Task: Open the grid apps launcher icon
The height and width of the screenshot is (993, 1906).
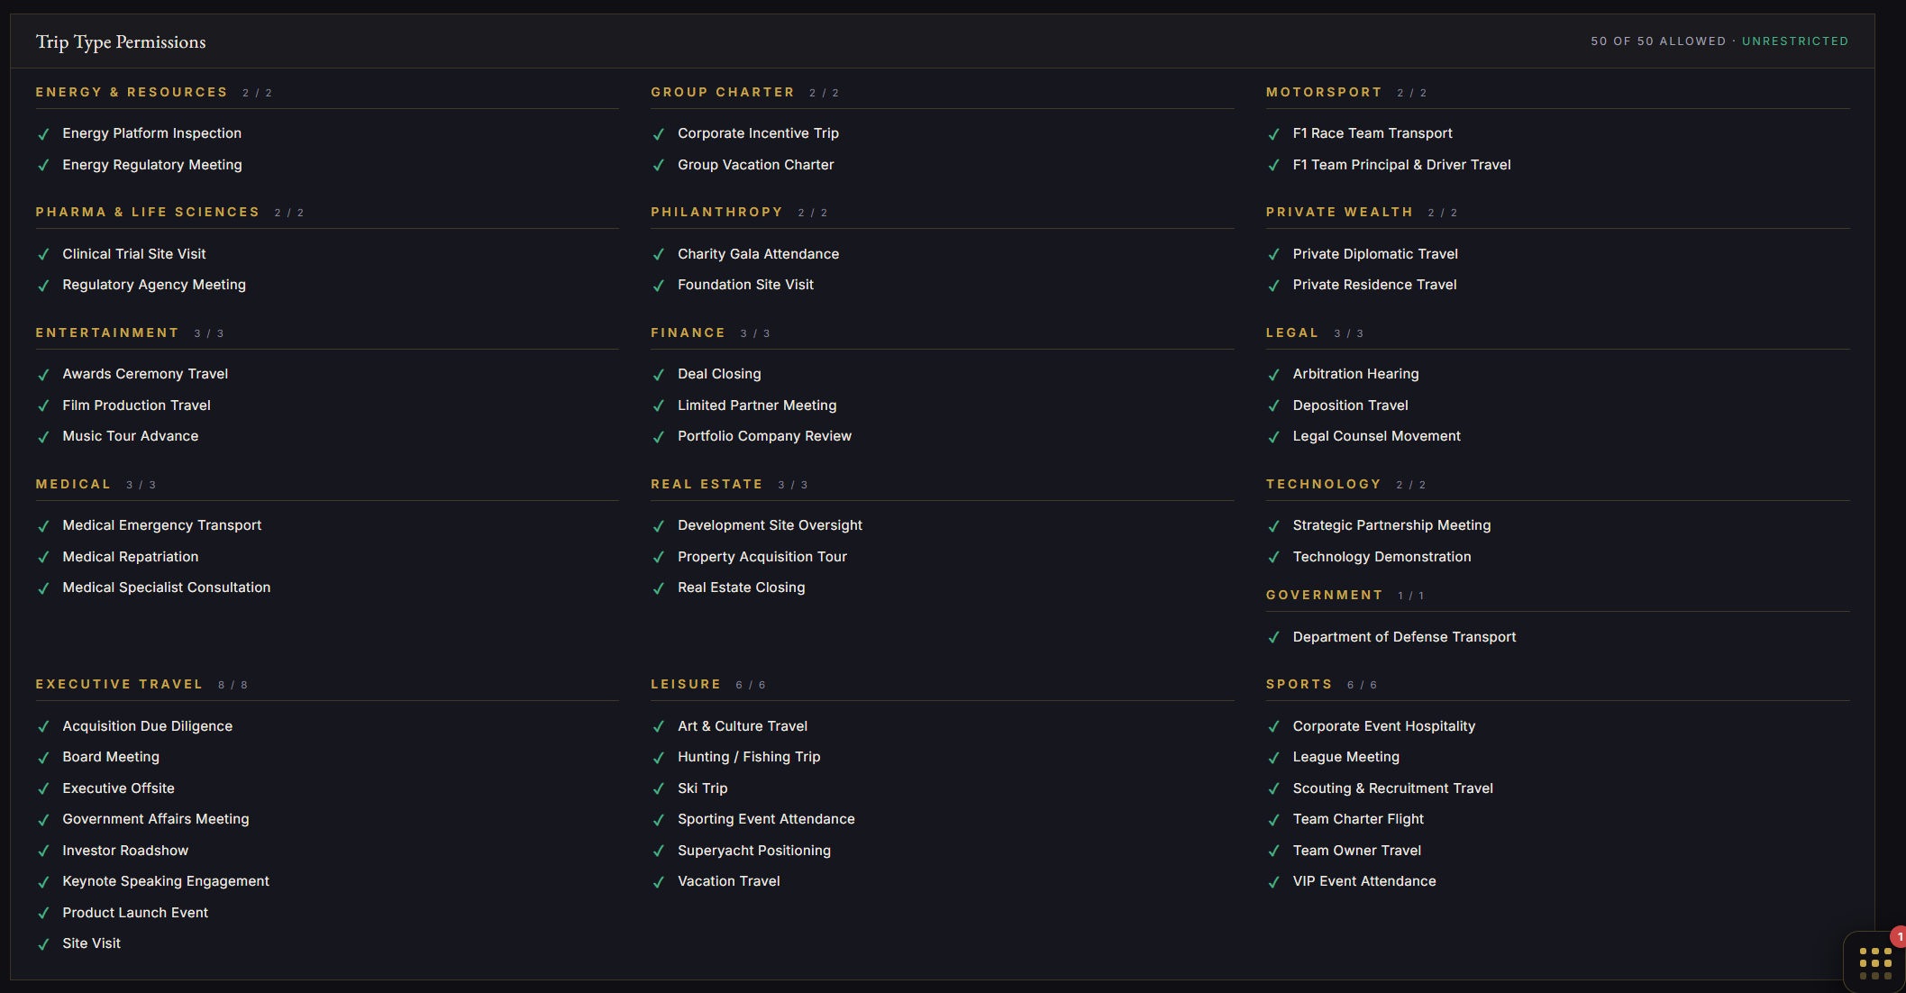Action: pos(1875,962)
